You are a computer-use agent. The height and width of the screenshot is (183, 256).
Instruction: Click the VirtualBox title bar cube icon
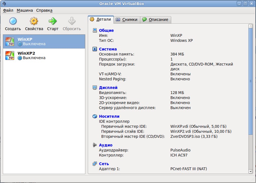pos(4,4)
